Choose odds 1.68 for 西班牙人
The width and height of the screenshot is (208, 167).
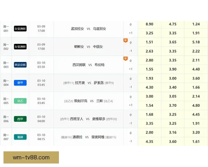tap(149, 114)
